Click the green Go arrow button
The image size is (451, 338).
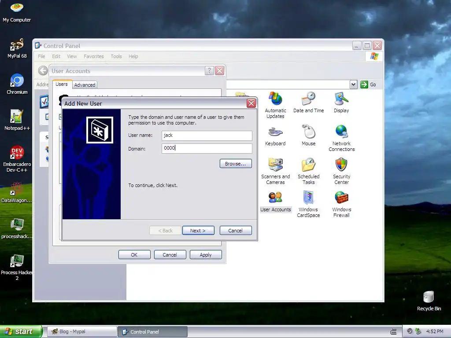click(x=364, y=84)
